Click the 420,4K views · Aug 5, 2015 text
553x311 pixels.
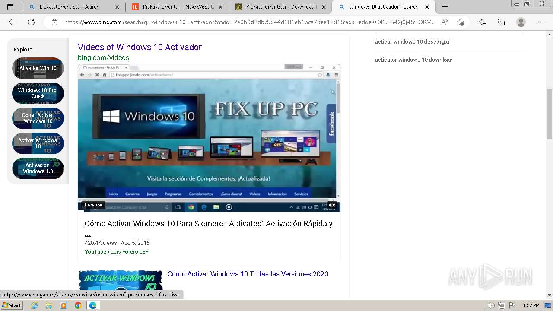click(117, 243)
